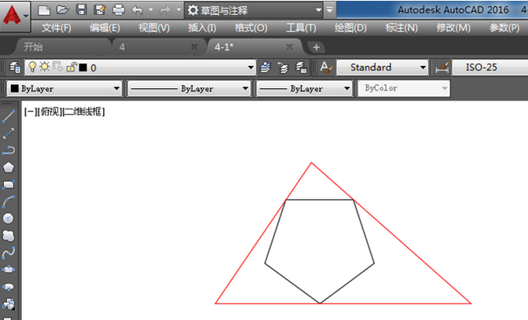Open the 编辑(E) menu
The image size is (528, 320).
click(104, 28)
